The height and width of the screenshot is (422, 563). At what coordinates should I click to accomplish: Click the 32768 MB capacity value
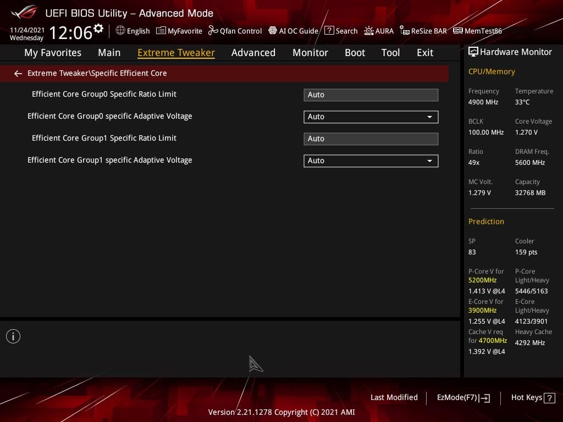[x=531, y=193]
